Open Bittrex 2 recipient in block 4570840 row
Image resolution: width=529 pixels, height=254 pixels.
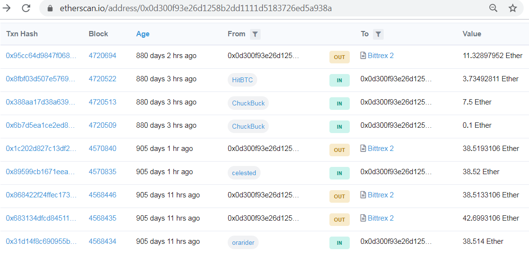coord(381,149)
